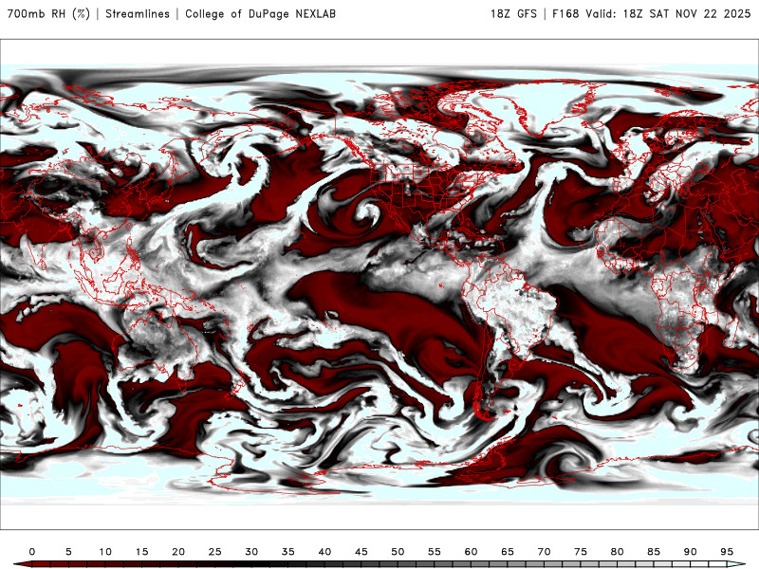The height and width of the screenshot is (569, 759).
Task: Click the "50" color scale label
Action: tap(398, 552)
